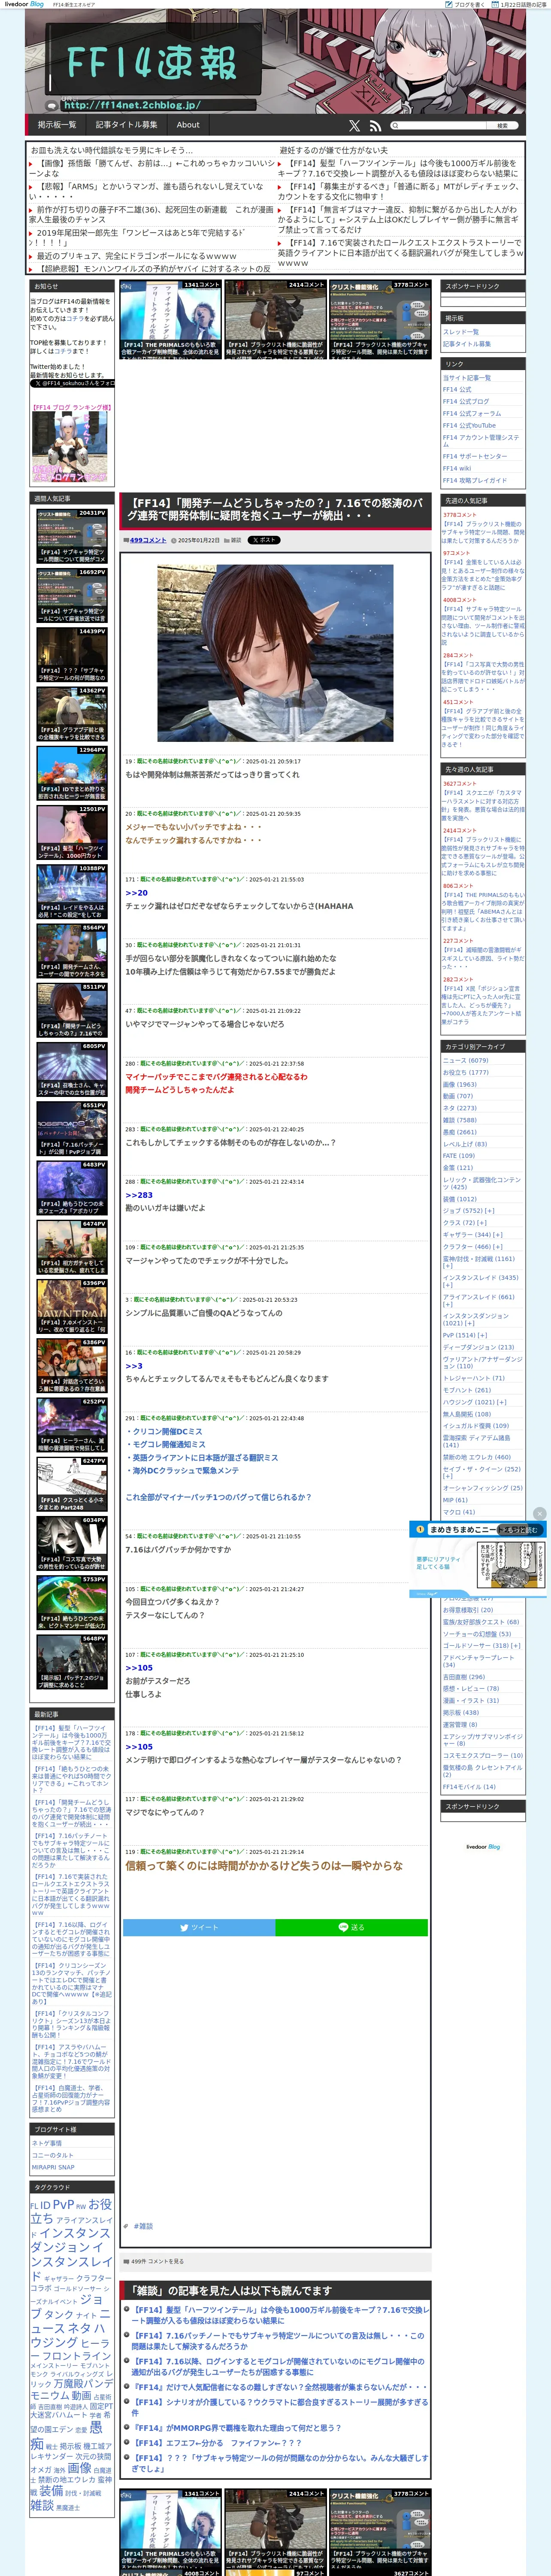
Task: Open the livedoor Blog logo in sponsor sidebar
Action: click(483, 1846)
